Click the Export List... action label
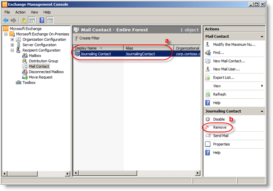The height and width of the screenshot is (191, 273). click(x=224, y=78)
